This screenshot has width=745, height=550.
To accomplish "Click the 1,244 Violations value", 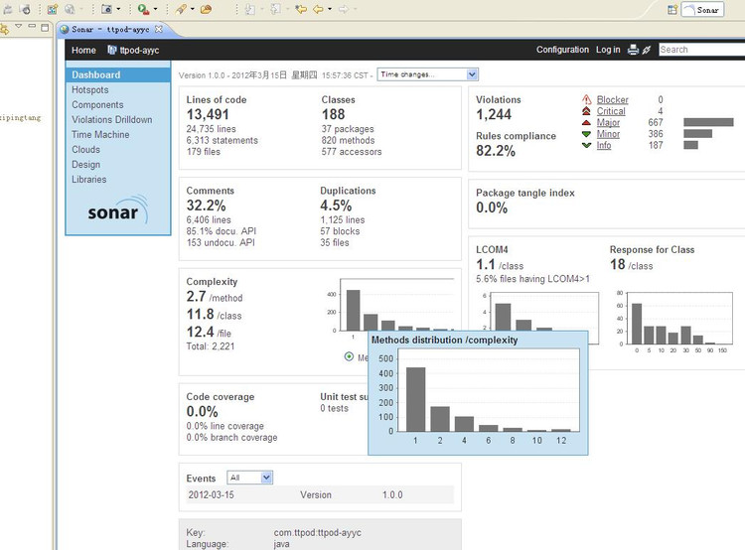I will (494, 114).
